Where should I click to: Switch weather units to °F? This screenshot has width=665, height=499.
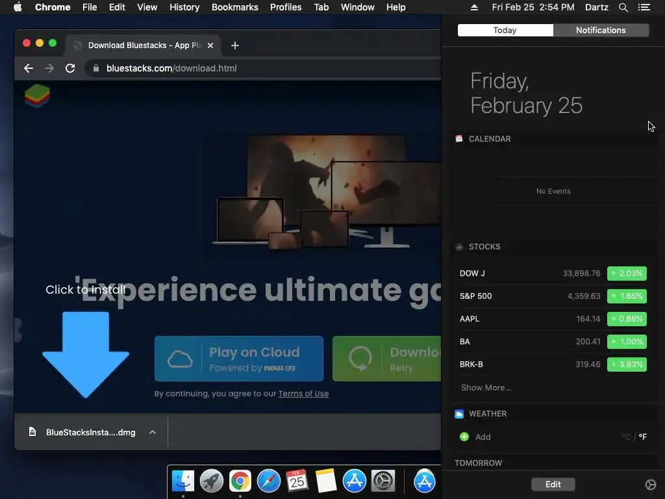coord(642,437)
